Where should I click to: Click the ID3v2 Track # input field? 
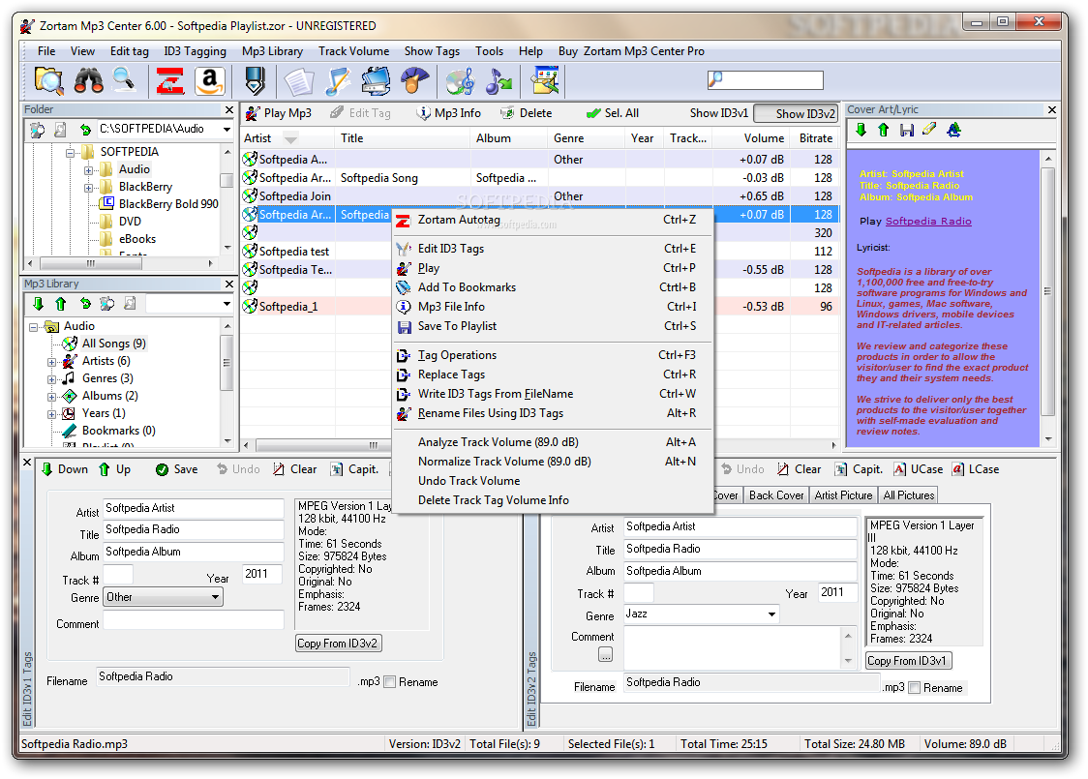(x=638, y=593)
